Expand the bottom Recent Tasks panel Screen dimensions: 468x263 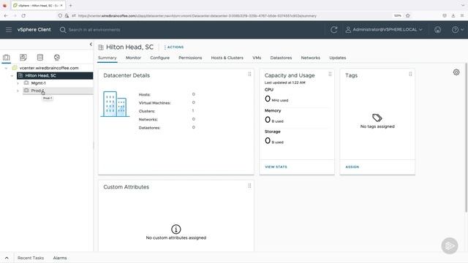7,258
